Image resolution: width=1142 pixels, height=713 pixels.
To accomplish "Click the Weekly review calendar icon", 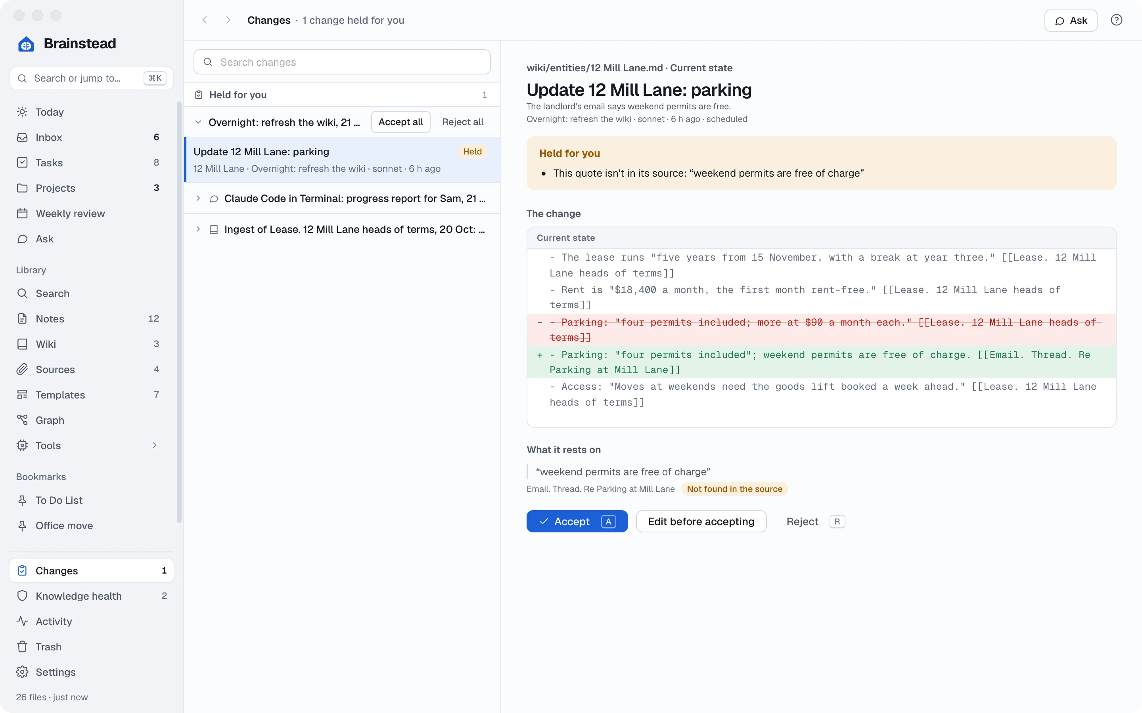I will 22,213.
